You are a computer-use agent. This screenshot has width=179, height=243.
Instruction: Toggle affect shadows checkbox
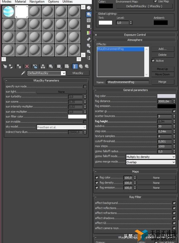pos(174,218)
